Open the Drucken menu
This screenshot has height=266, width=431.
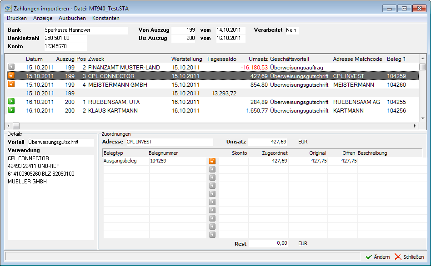(x=17, y=18)
